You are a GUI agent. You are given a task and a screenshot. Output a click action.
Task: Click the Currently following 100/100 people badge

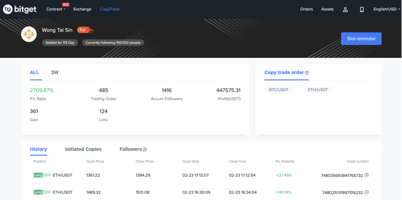113,43
